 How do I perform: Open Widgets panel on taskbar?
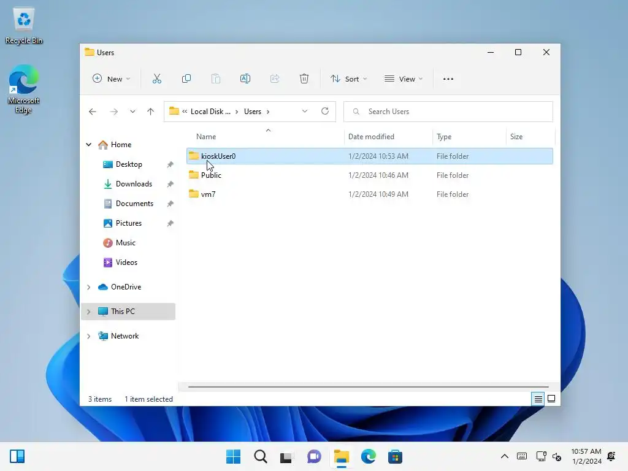[x=17, y=456]
